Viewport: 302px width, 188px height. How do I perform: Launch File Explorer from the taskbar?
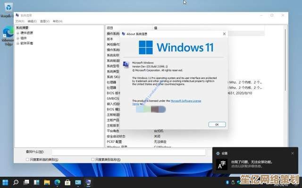[x=47, y=182]
